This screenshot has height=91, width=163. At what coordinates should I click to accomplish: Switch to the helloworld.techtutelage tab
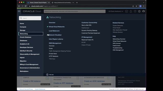tap(63, 3)
